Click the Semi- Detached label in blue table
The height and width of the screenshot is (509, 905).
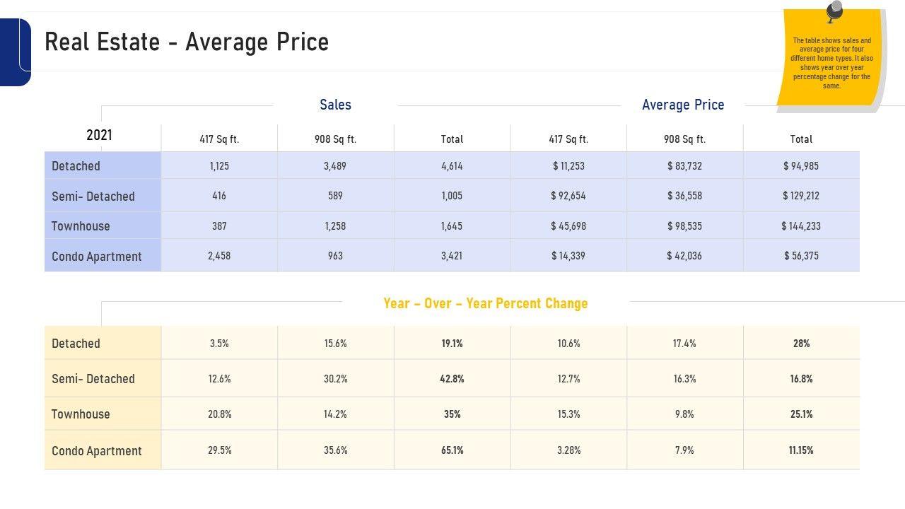click(93, 197)
